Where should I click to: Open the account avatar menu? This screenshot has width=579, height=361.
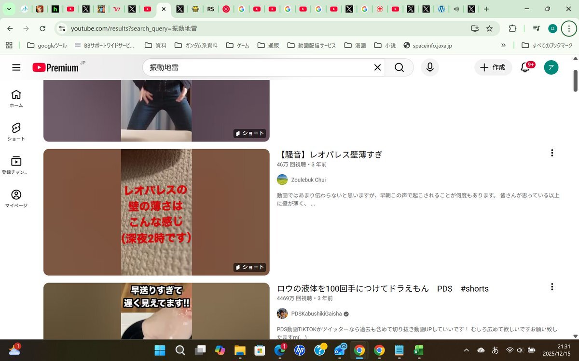point(551,67)
